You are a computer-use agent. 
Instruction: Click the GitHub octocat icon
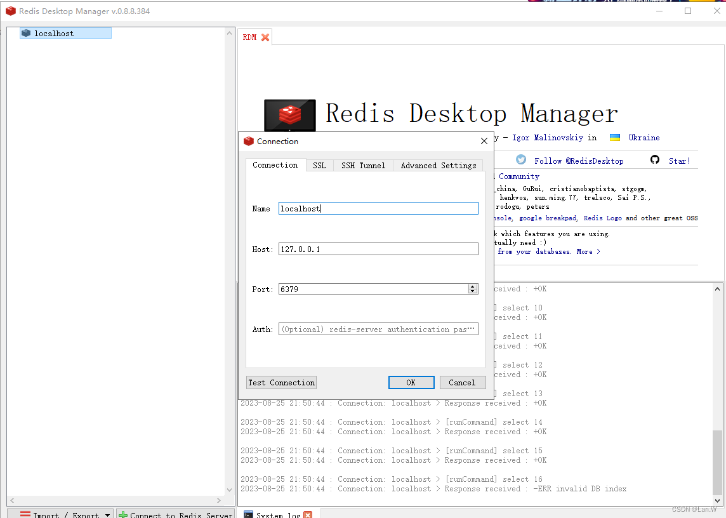(x=655, y=160)
